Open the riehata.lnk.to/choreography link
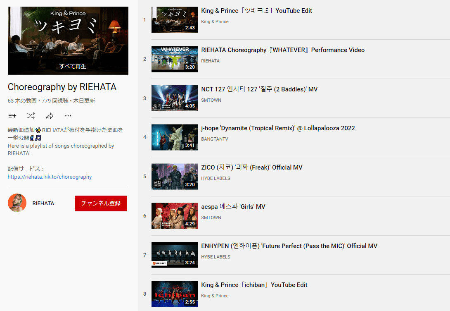Screen dimensions: 450x311 pos(50,177)
